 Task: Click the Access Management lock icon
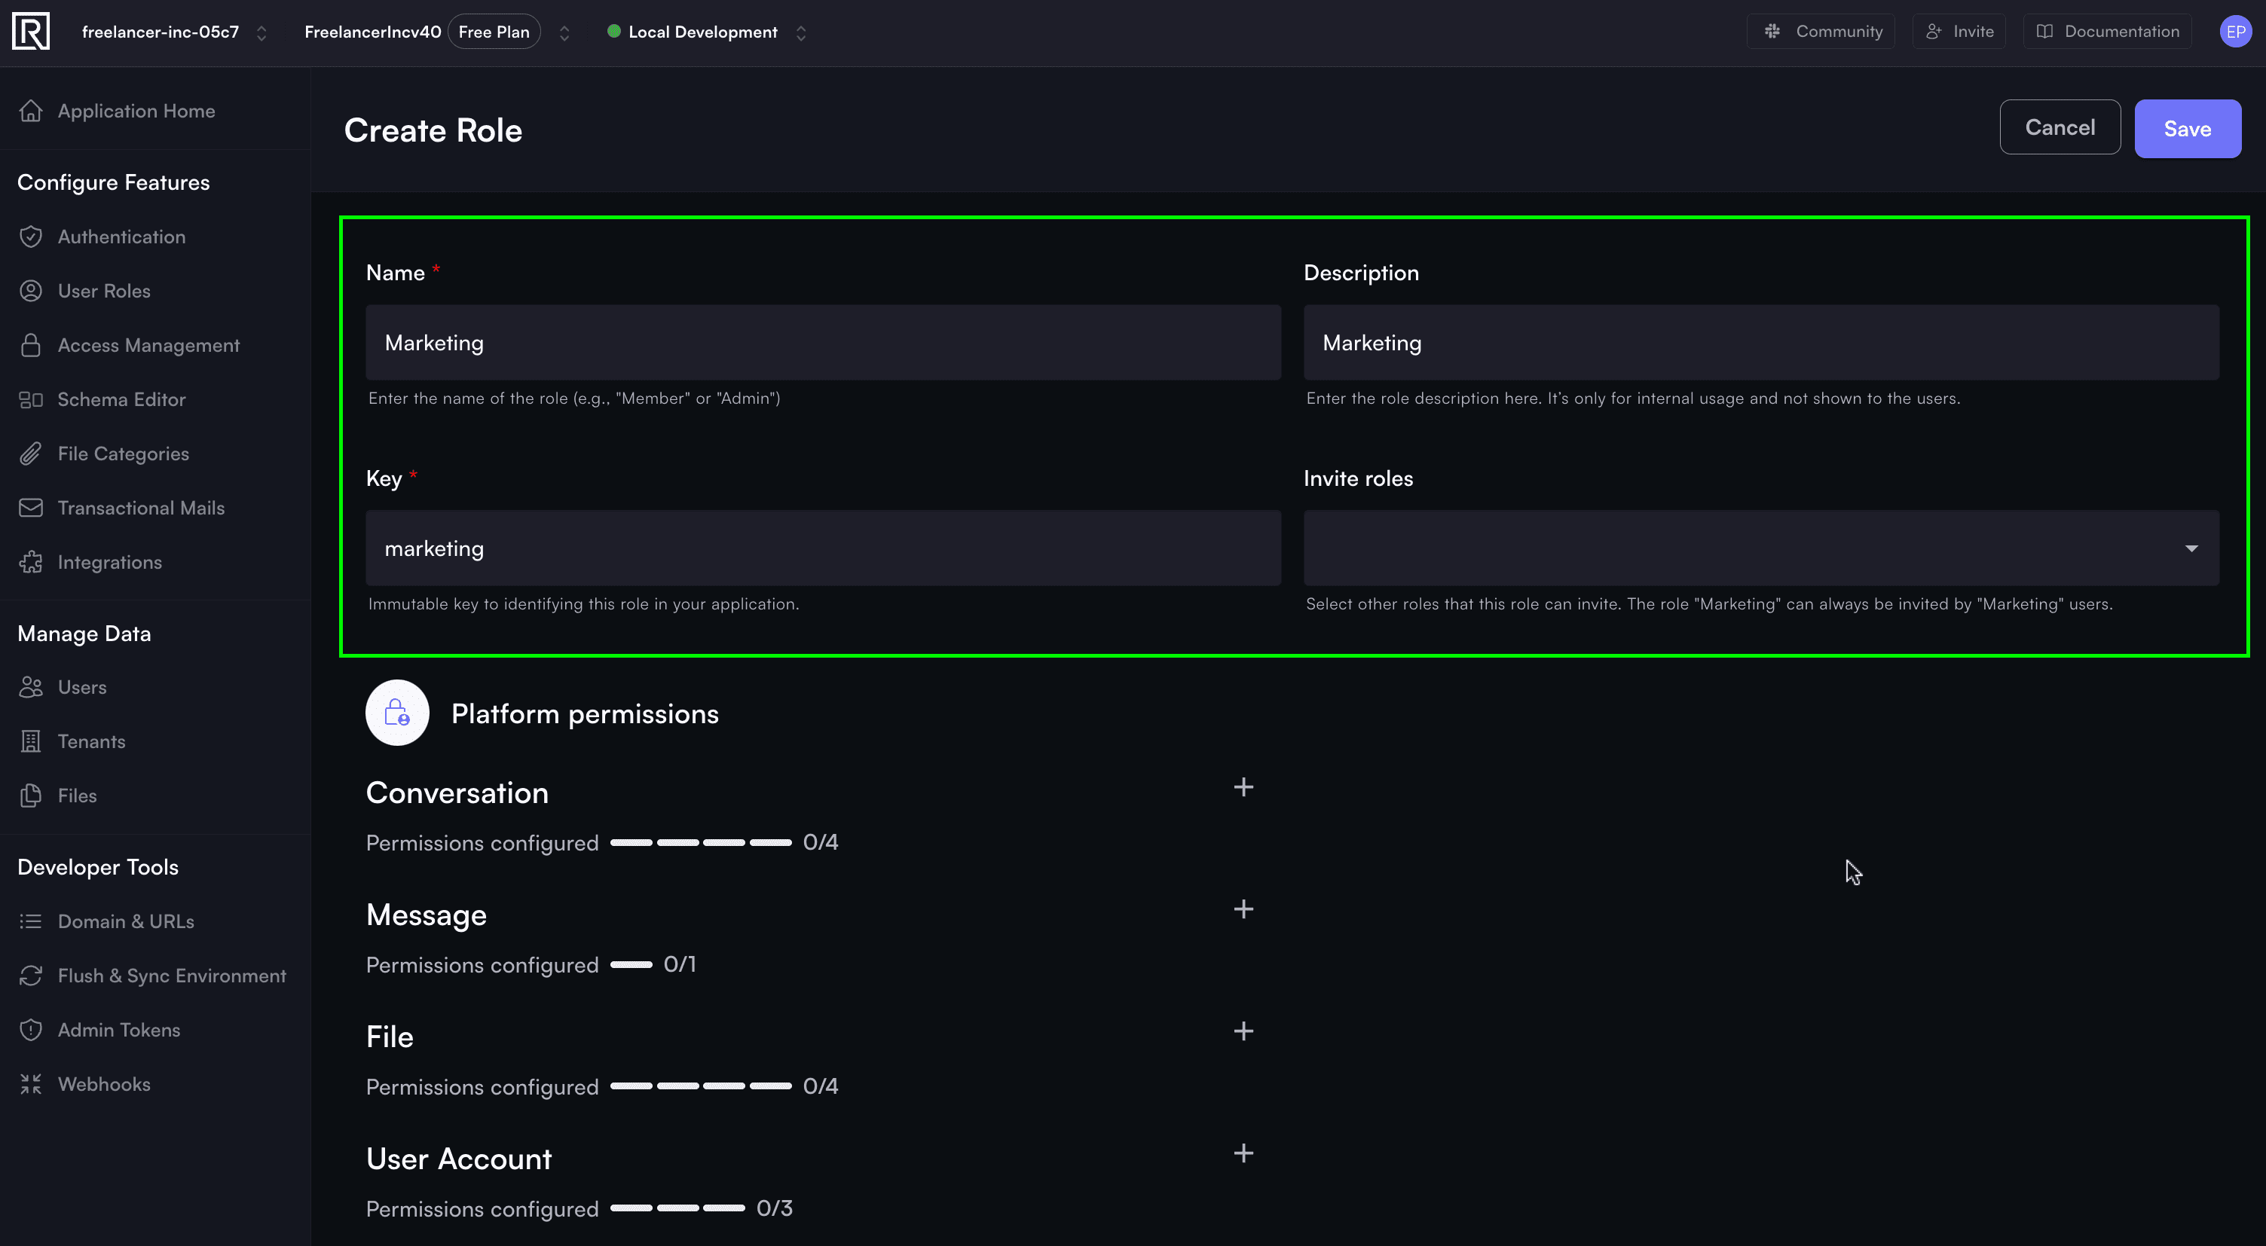click(31, 345)
